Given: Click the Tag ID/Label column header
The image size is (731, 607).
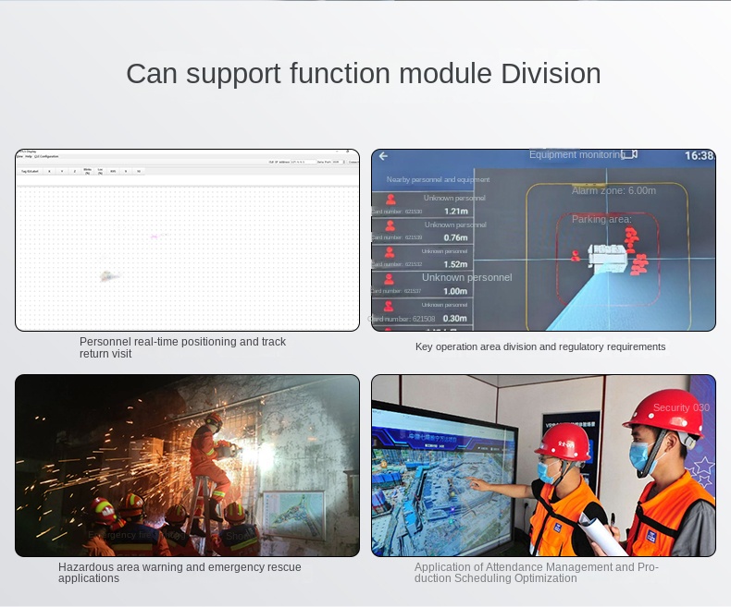Looking at the screenshot, I should coord(31,171).
